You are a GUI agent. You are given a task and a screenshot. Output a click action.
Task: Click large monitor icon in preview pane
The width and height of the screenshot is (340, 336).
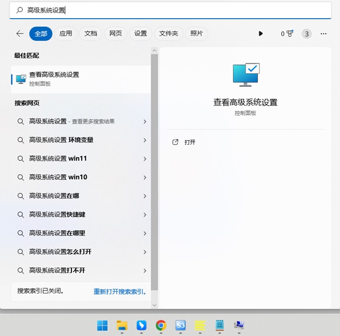[x=246, y=75]
